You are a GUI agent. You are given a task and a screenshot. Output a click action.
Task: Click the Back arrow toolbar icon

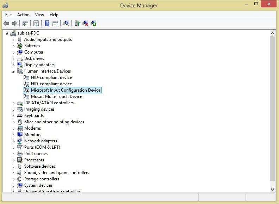pos(6,23)
